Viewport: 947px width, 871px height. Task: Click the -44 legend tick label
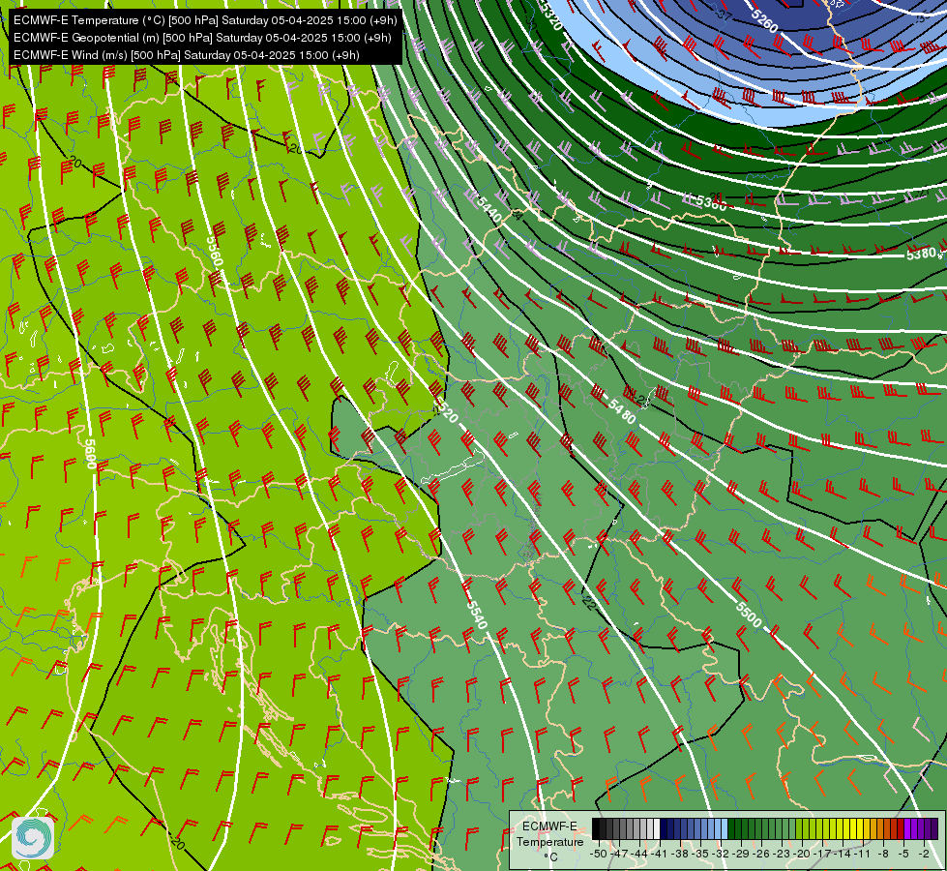[x=639, y=854]
